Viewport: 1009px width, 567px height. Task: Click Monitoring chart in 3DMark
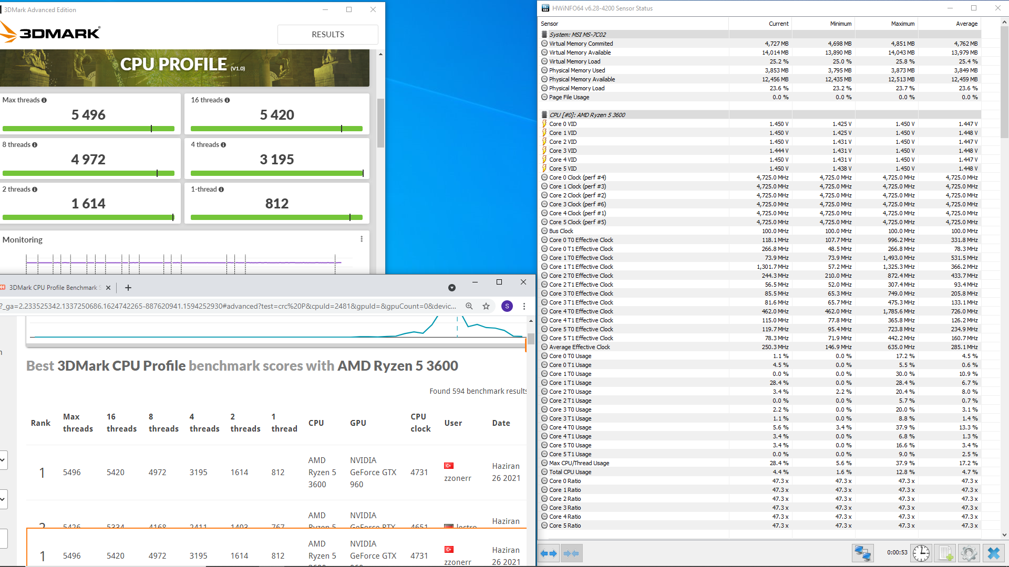click(x=184, y=263)
